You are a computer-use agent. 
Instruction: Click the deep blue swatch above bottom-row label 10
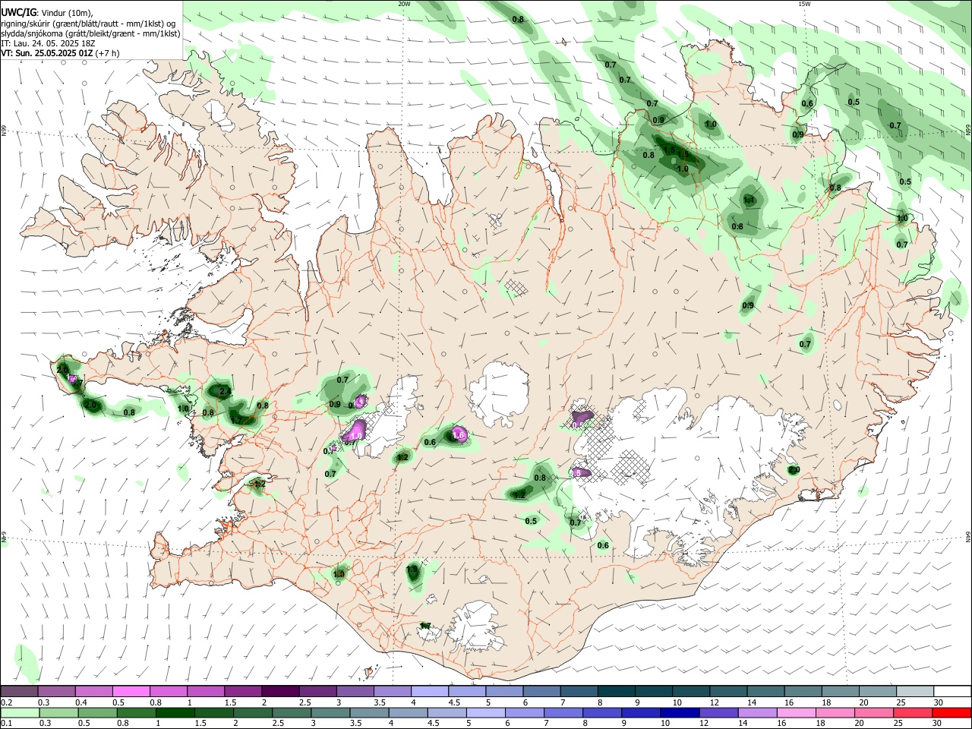pyautogui.click(x=679, y=712)
